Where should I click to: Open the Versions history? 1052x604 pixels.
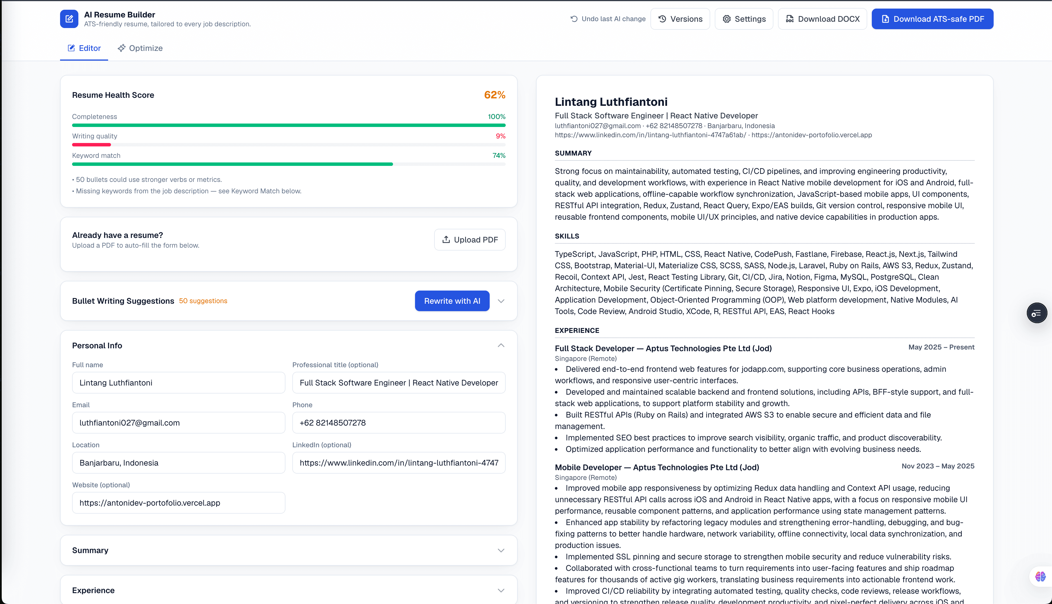point(680,19)
